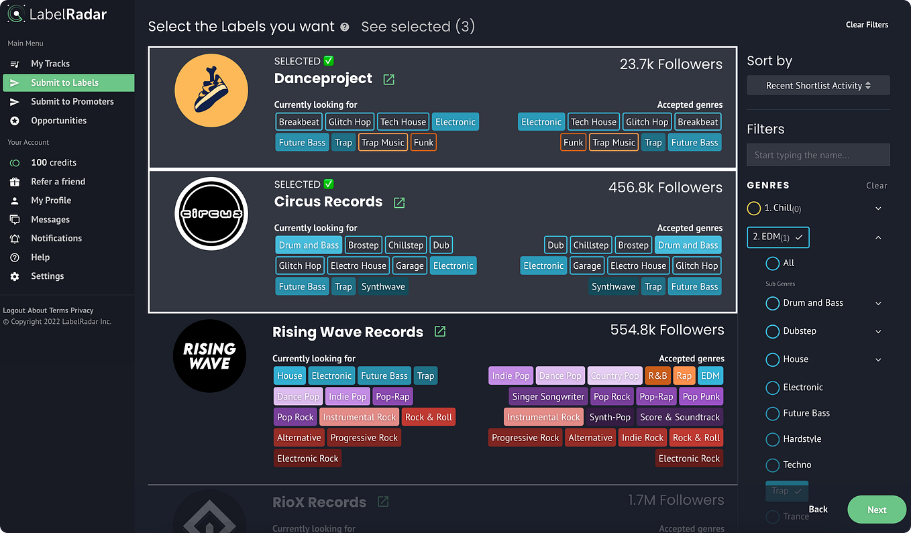Click the label name filter field
This screenshot has width=911, height=533.
click(818, 155)
